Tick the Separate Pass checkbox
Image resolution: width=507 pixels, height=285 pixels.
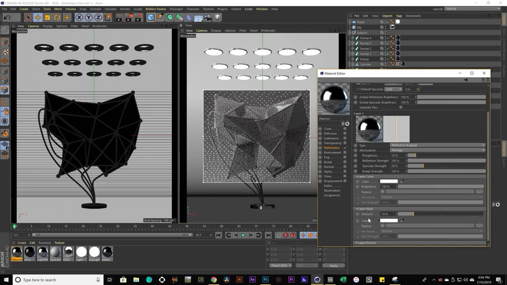[x=401, y=107]
